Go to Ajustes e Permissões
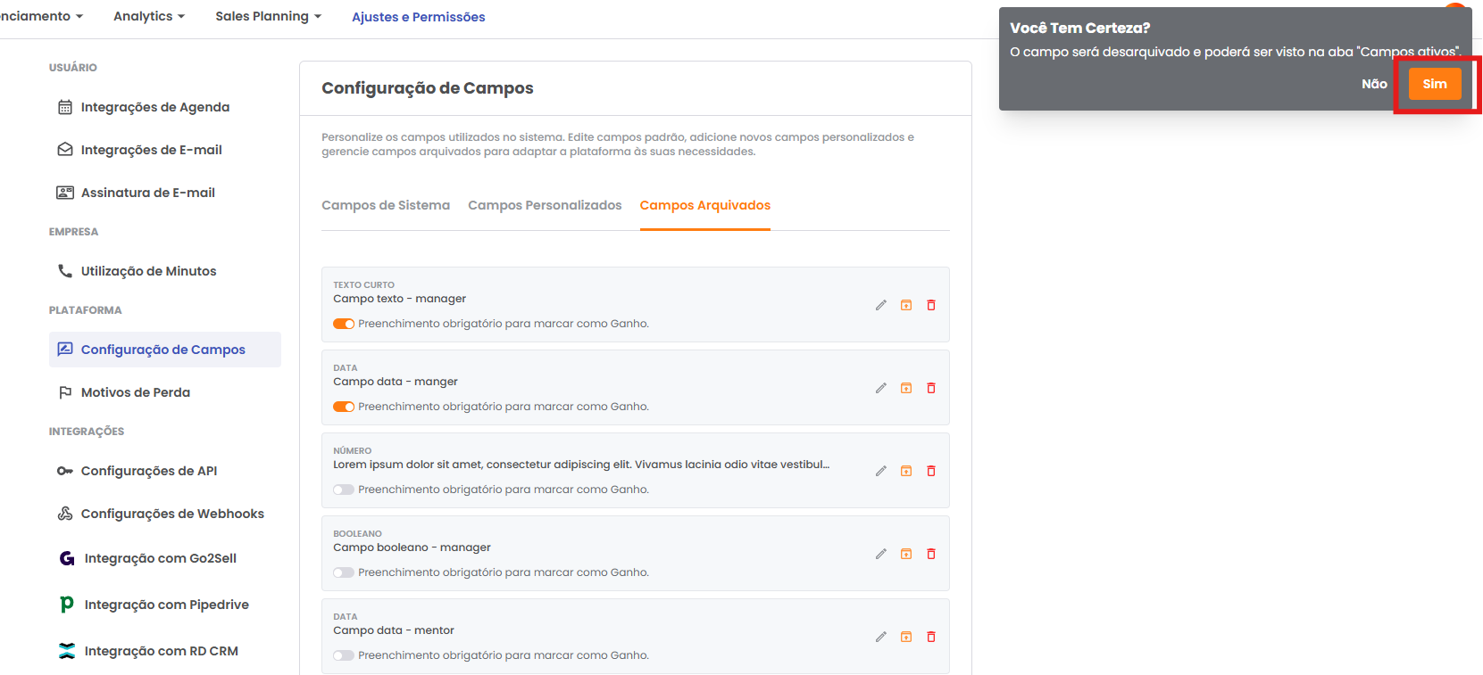 (x=418, y=17)
